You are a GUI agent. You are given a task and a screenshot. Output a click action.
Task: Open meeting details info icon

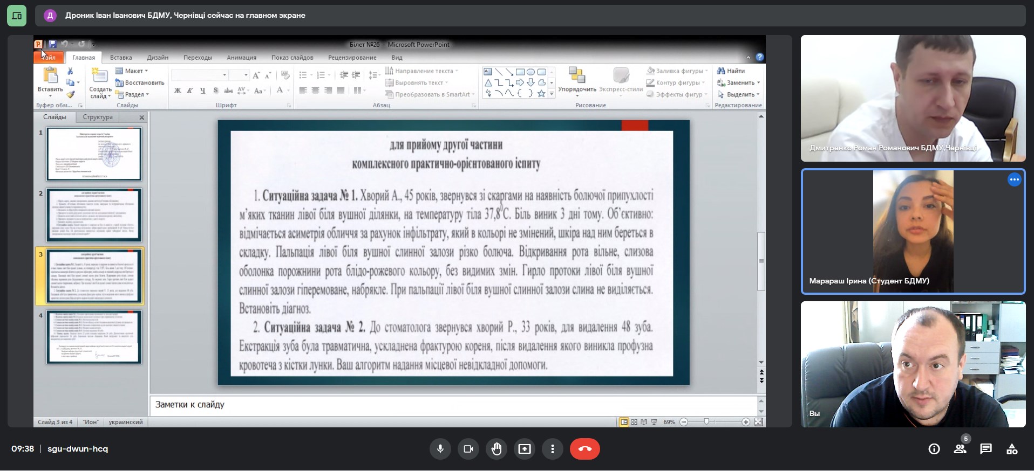click(934, 449)
